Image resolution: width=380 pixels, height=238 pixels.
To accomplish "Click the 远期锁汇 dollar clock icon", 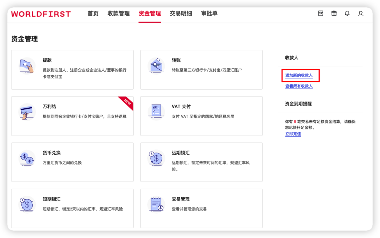I will click(156, 159).
